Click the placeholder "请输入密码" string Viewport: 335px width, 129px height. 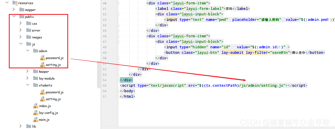pos(270,20)
